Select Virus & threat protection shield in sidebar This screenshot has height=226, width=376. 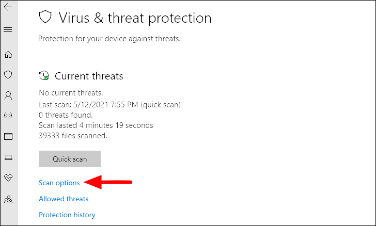tap(8, 75)
